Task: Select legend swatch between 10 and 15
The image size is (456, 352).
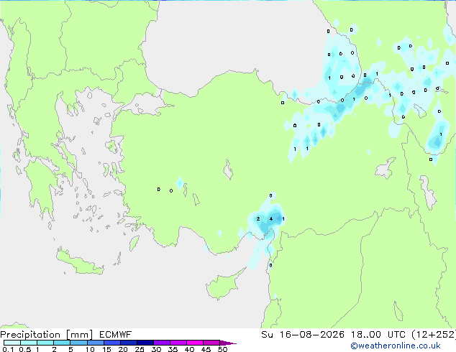Action: pyautogui.click(x=95, y=343)
